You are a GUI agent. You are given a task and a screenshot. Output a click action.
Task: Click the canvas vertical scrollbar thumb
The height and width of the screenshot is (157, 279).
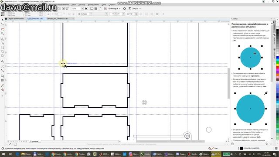228,83
